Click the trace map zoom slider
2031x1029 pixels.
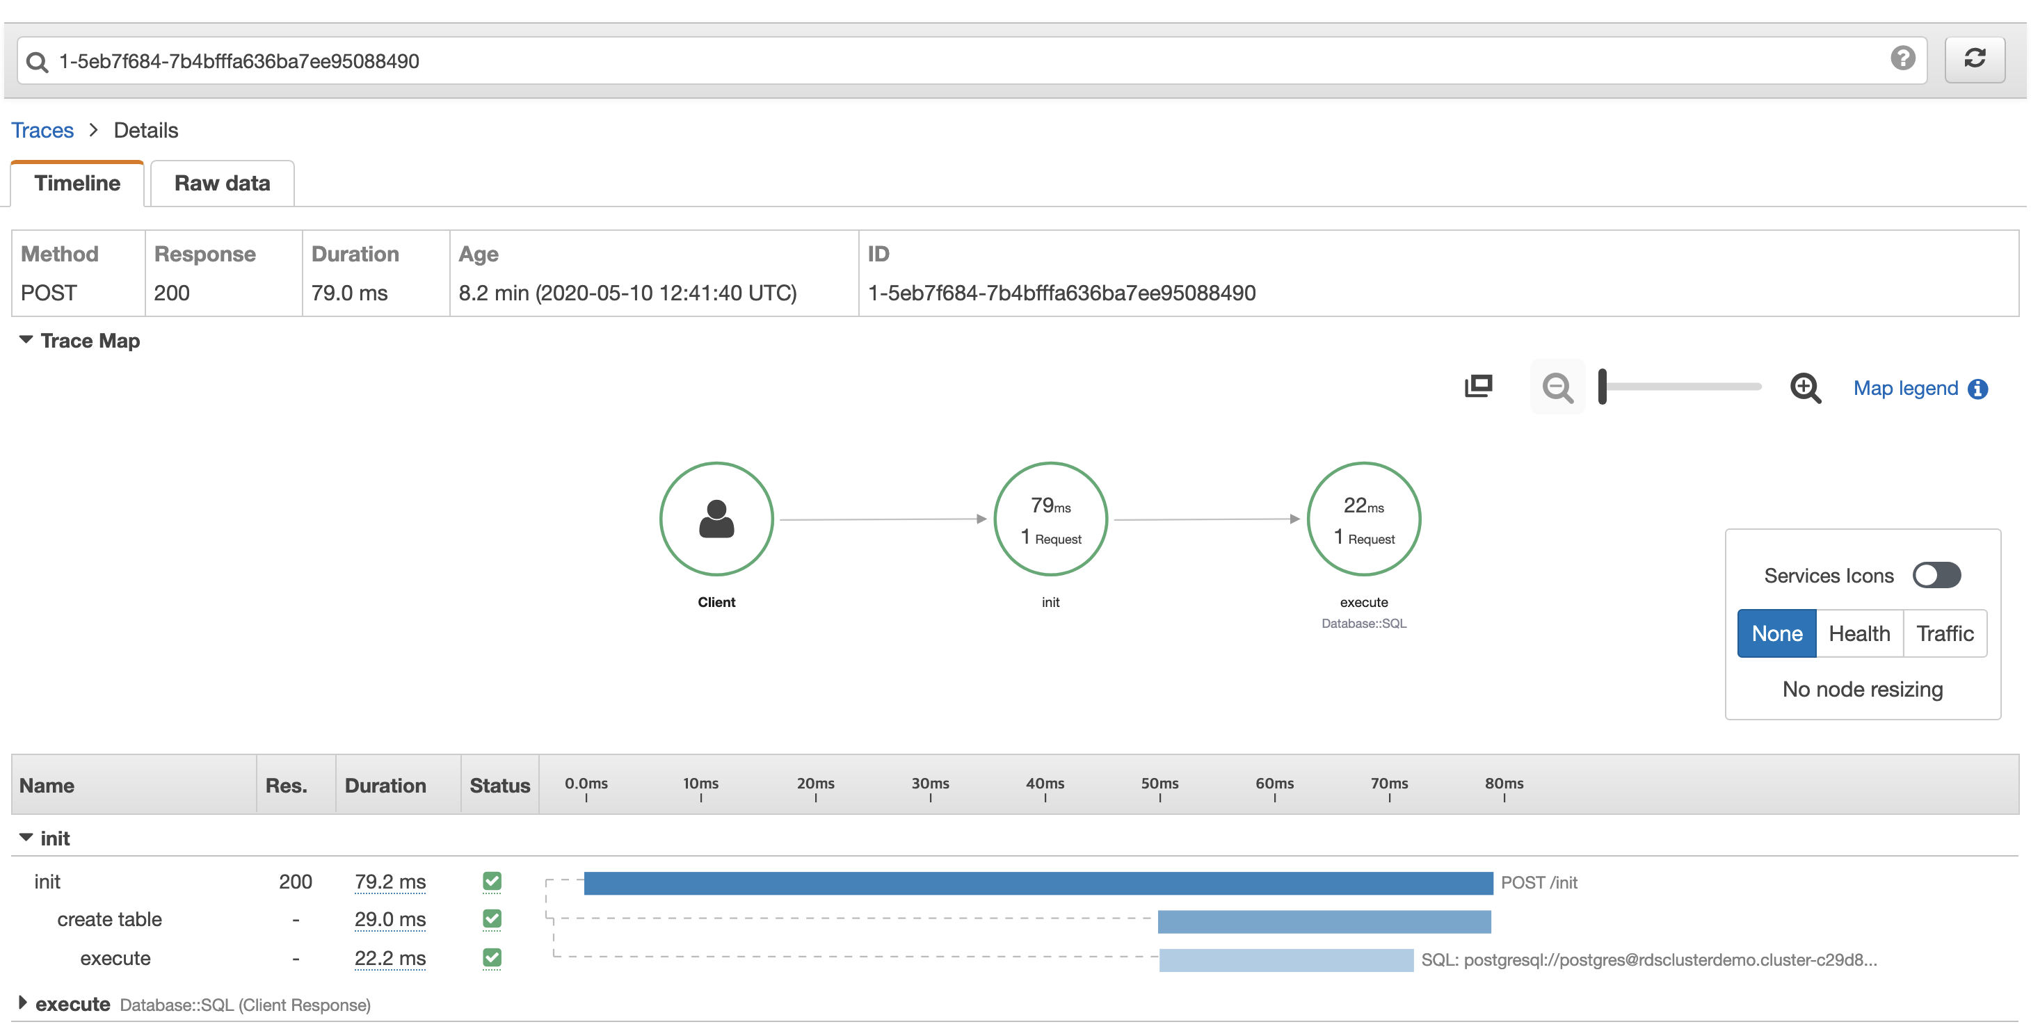1679,387
